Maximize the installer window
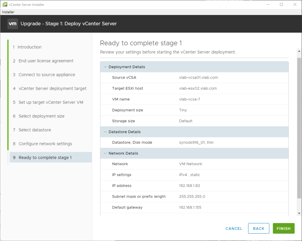Viewport: 302px width, 241px height. point(281,4)
